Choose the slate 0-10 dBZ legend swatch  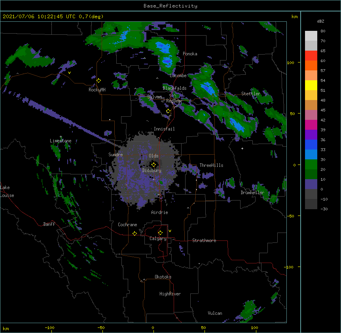(x=311, y=184)
